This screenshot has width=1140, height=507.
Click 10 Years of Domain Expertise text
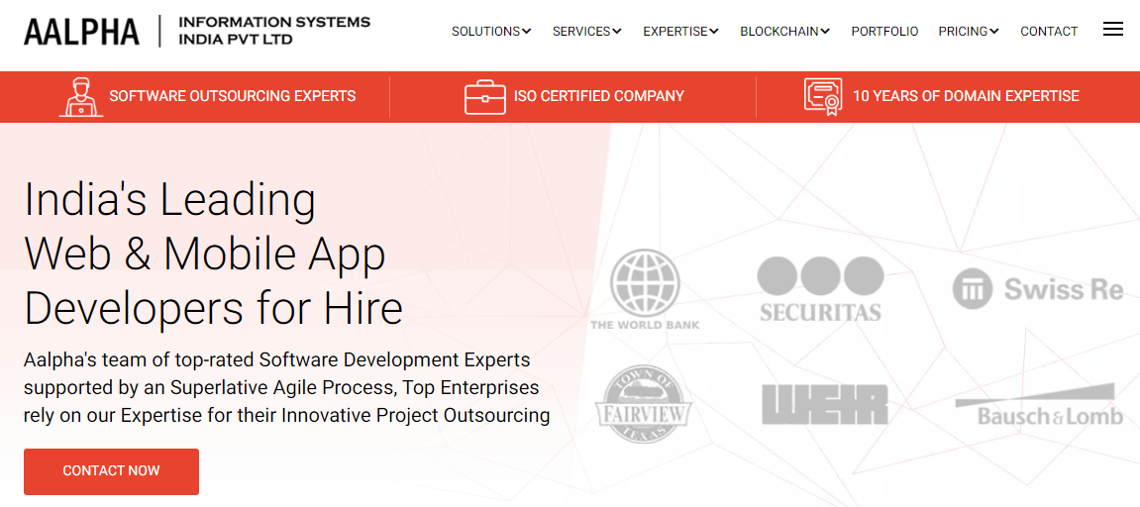click(x=966, y=96)
